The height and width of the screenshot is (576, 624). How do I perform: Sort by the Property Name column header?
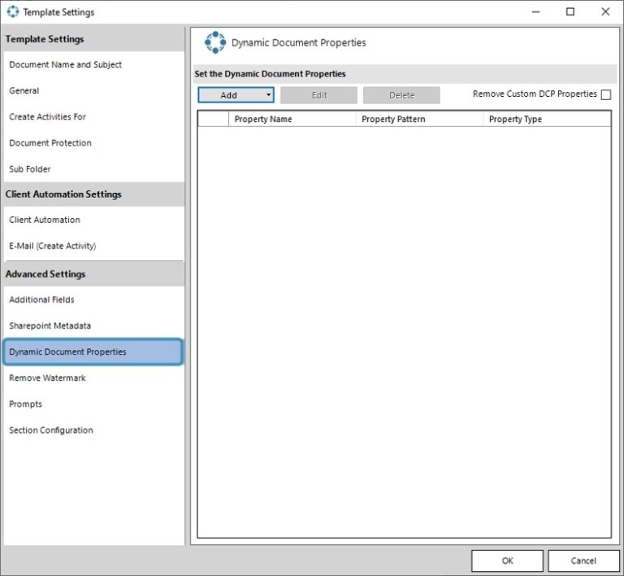263,120
